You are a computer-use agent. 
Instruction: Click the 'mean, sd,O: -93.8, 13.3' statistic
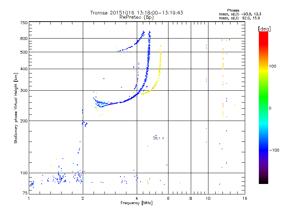[240, 14]
